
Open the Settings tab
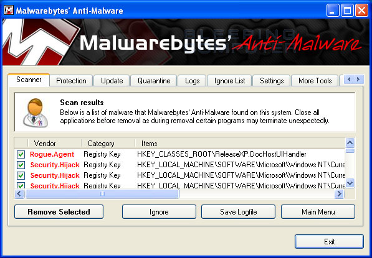272,81
